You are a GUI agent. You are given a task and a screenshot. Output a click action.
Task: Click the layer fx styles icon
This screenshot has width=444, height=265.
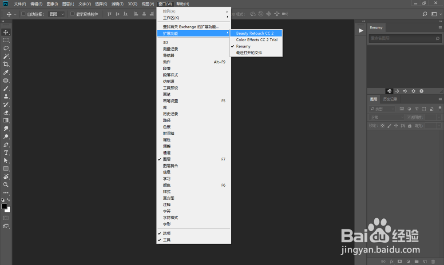(392, 261)
